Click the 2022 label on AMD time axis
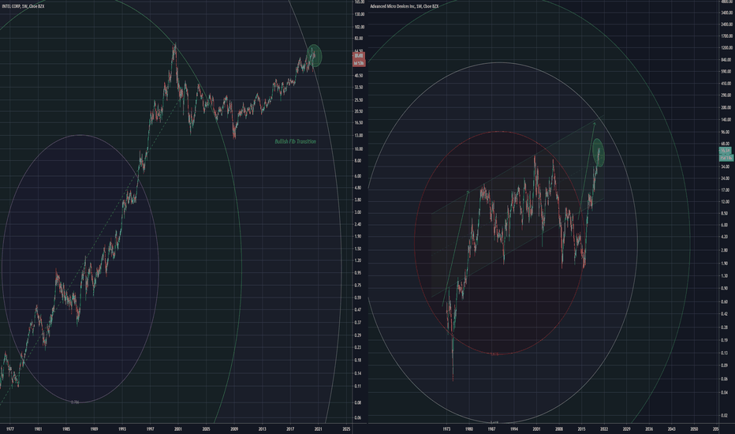 604,428
